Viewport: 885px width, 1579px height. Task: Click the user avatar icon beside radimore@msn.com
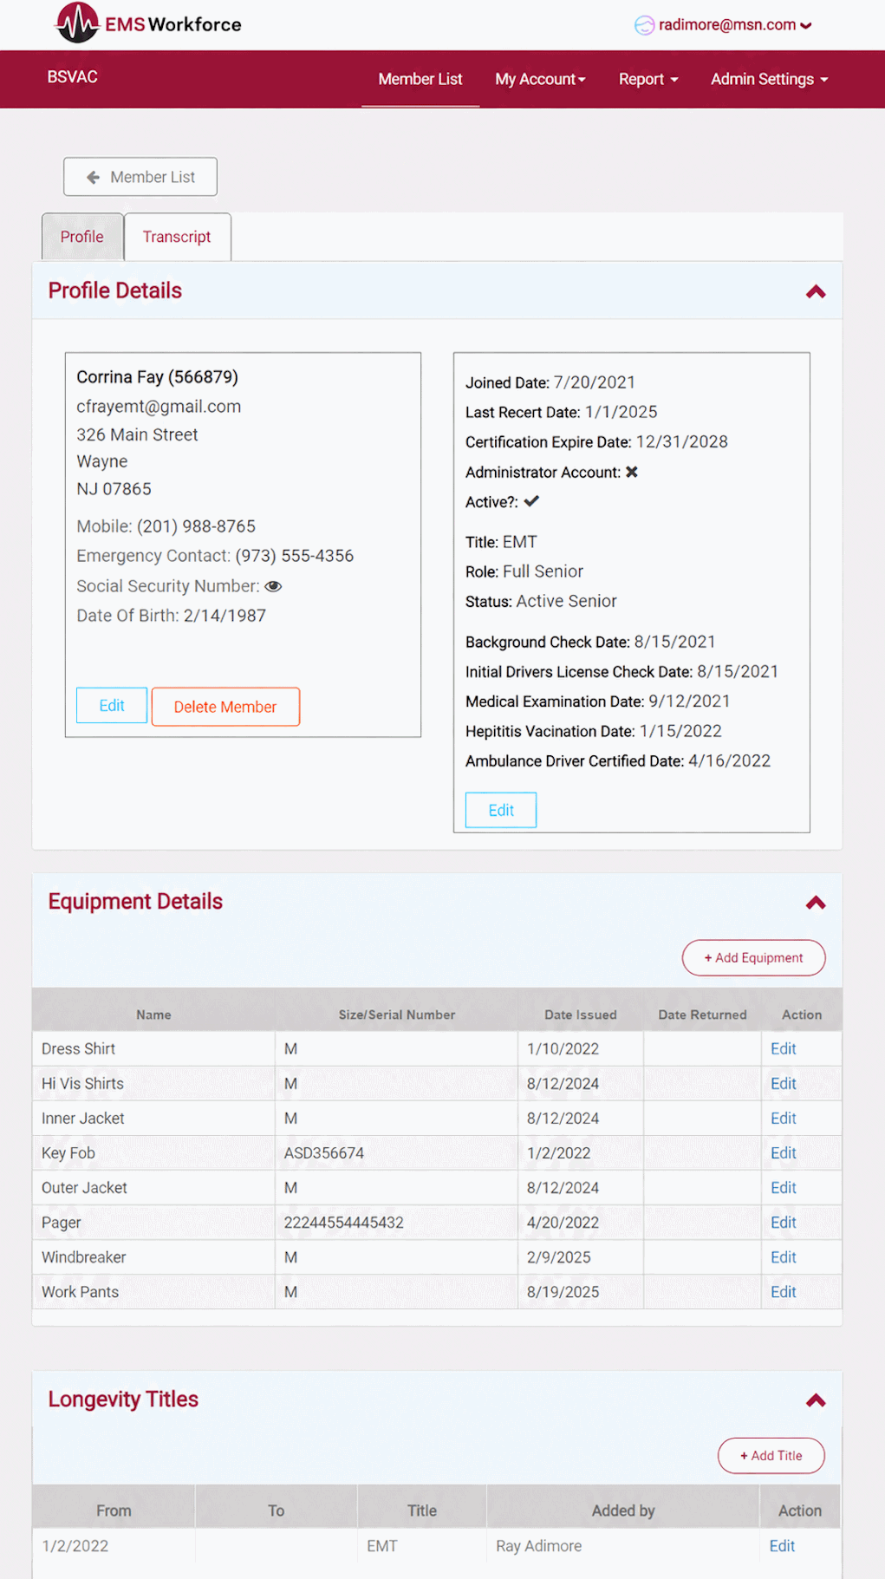(x=644, y=25)
